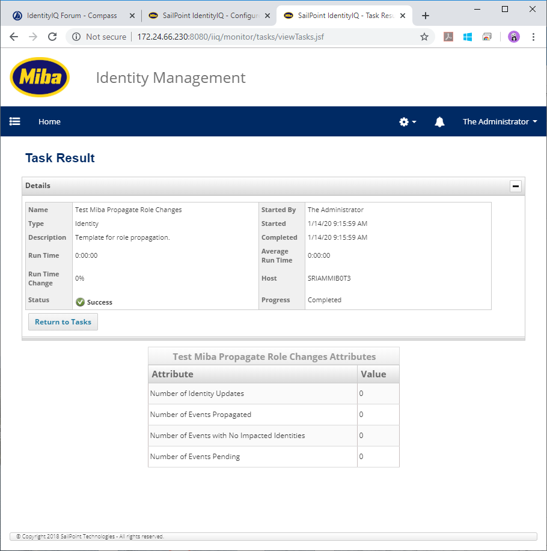Viewport: 547px width, 551px height.
Task: Click the Adobe PDF extension icon
Action: click(448, 37)
